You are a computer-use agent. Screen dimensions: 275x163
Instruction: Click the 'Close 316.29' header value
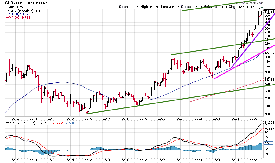point(191,7)
